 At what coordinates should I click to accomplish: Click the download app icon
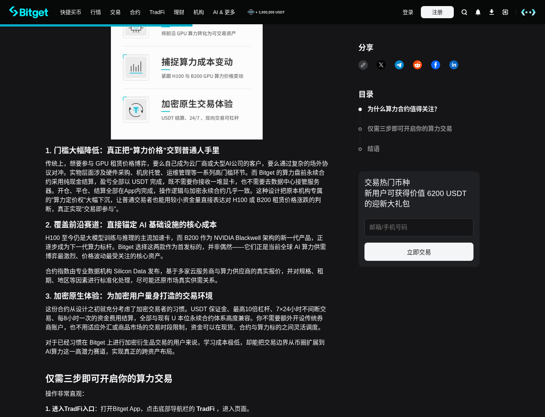492,12
